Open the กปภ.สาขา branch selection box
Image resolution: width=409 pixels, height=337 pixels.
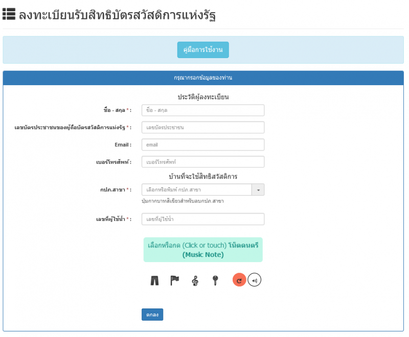click(197, 190)
